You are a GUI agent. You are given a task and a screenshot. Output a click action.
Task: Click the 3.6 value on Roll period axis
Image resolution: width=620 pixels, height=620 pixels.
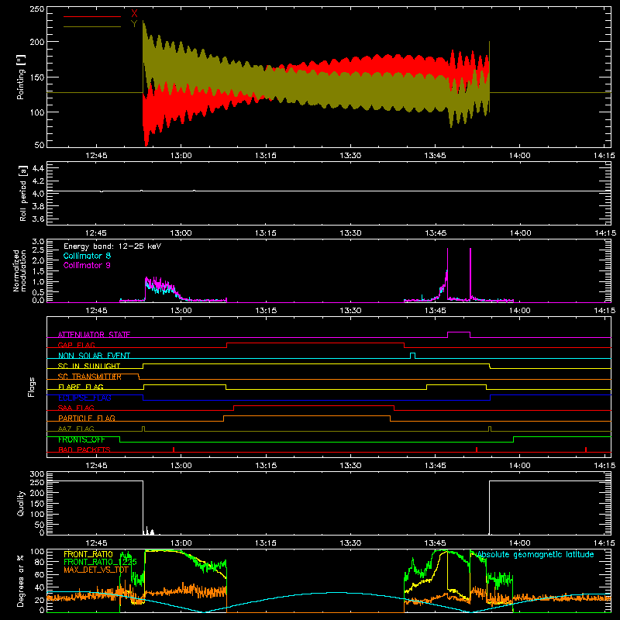38,219
